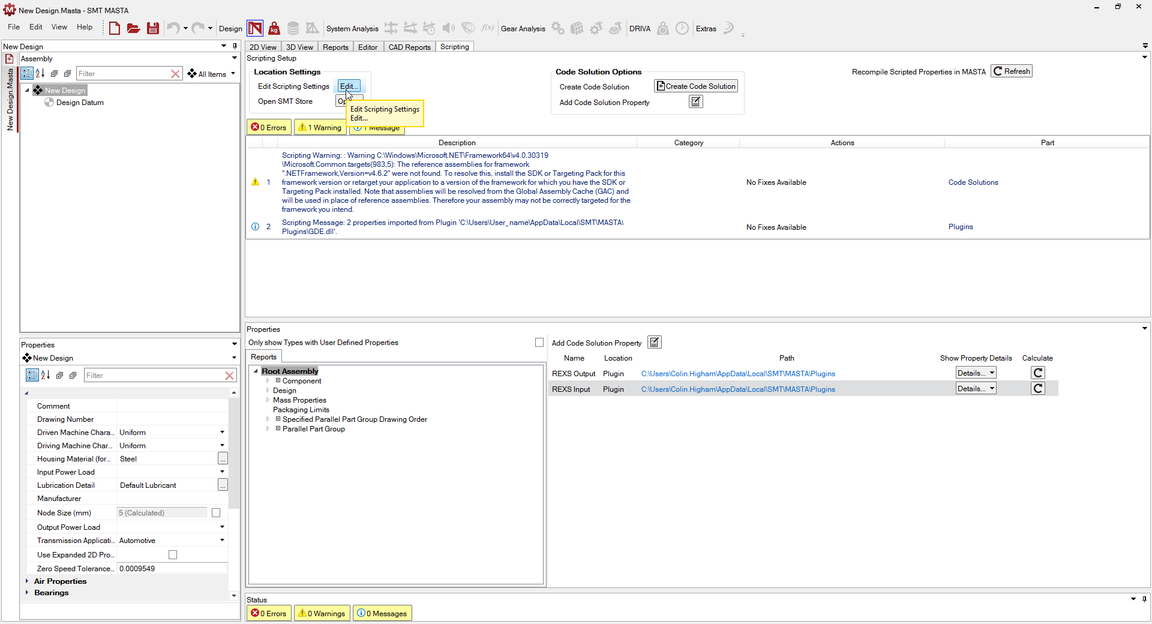Click categorized view icon in Properties panel toolbar
1152x624 pixels.
[32, 375]
